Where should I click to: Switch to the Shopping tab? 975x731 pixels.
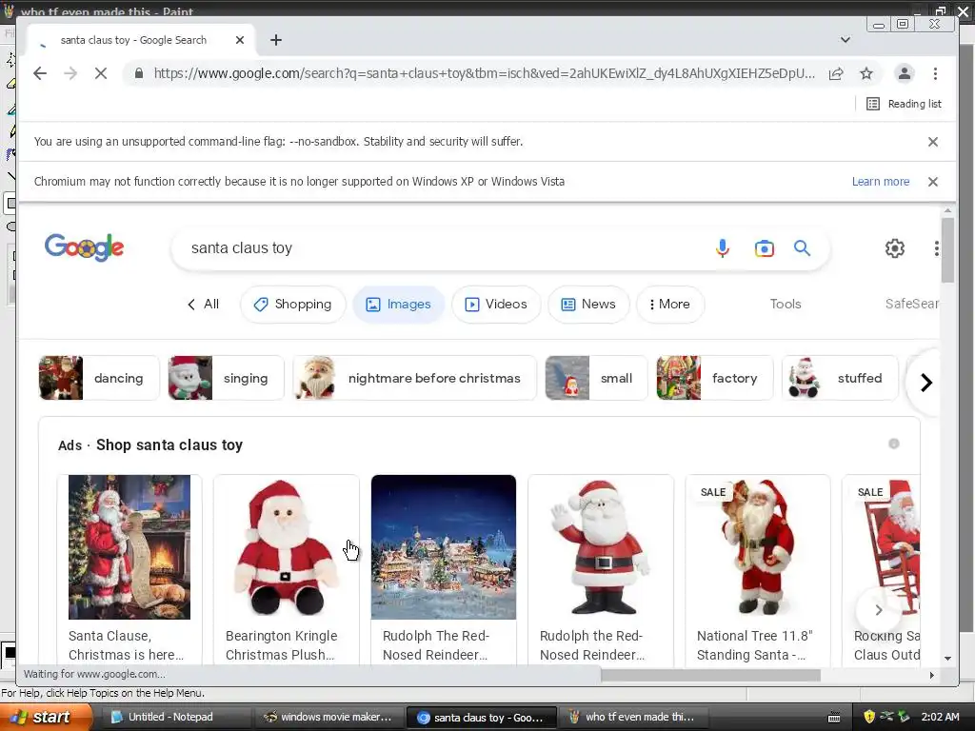[x=293, y=304]
